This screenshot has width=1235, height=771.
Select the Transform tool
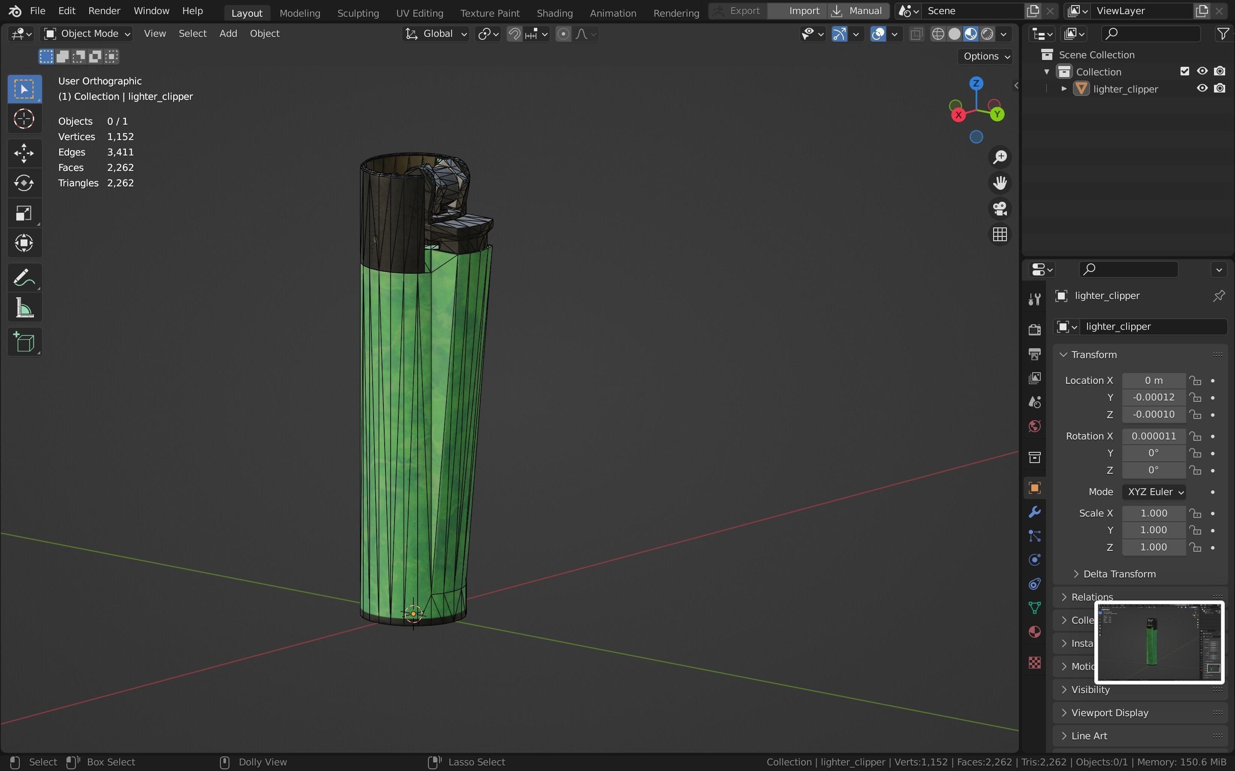coord(24,243)
